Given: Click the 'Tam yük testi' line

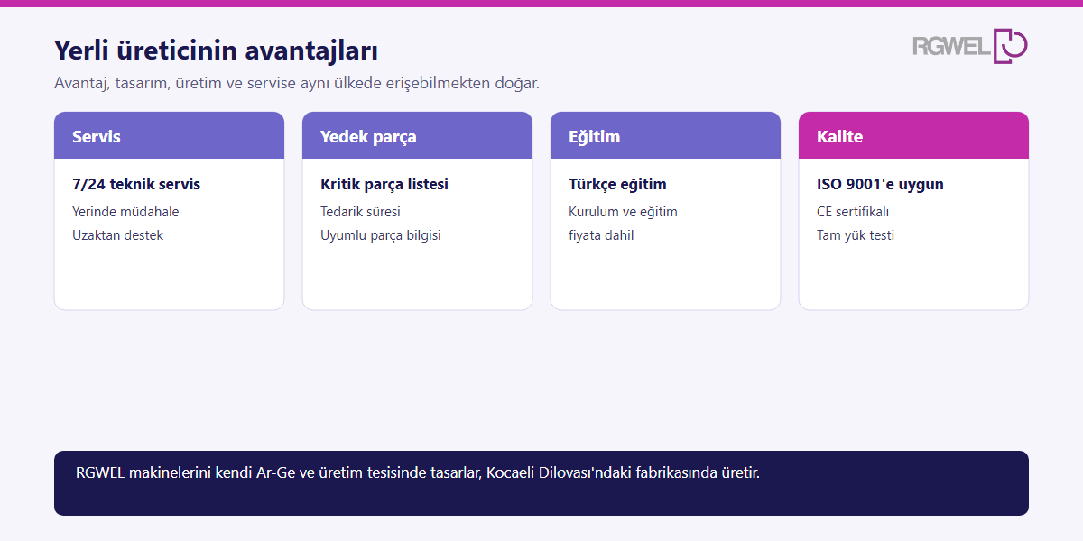Looking at the screenshot, I should 856,235.
